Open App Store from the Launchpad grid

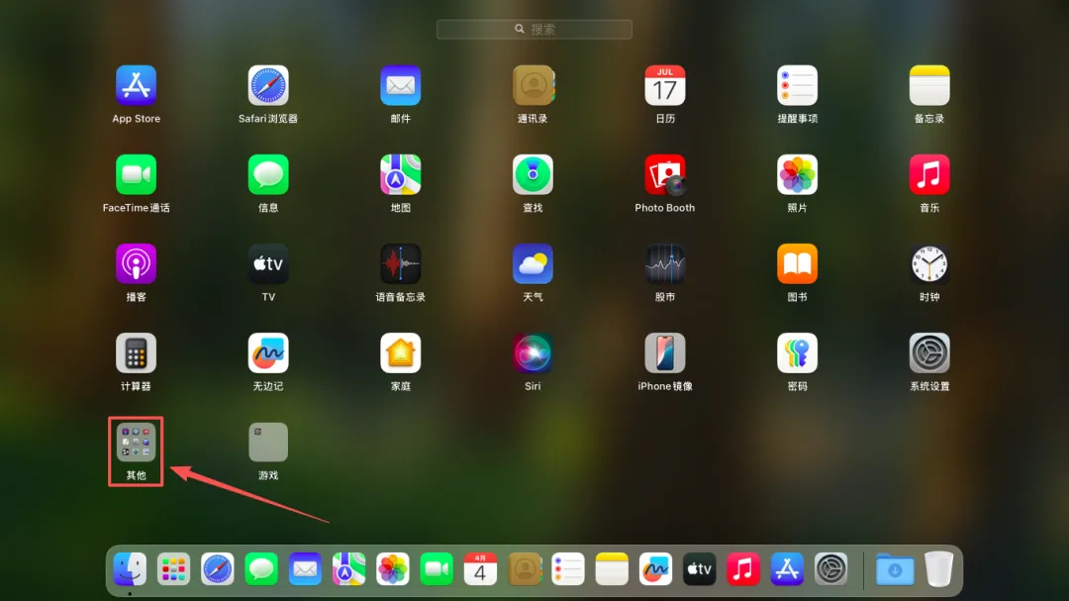tap(136, 85)
